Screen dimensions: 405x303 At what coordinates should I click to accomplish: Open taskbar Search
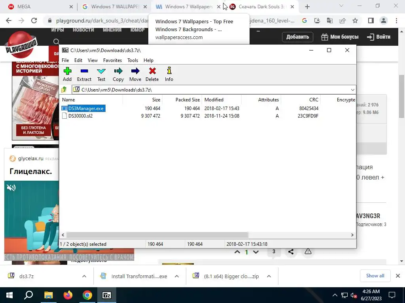(28, 295)
